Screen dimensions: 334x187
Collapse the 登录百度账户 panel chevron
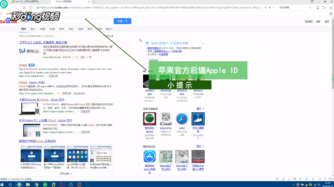(203, 43)
